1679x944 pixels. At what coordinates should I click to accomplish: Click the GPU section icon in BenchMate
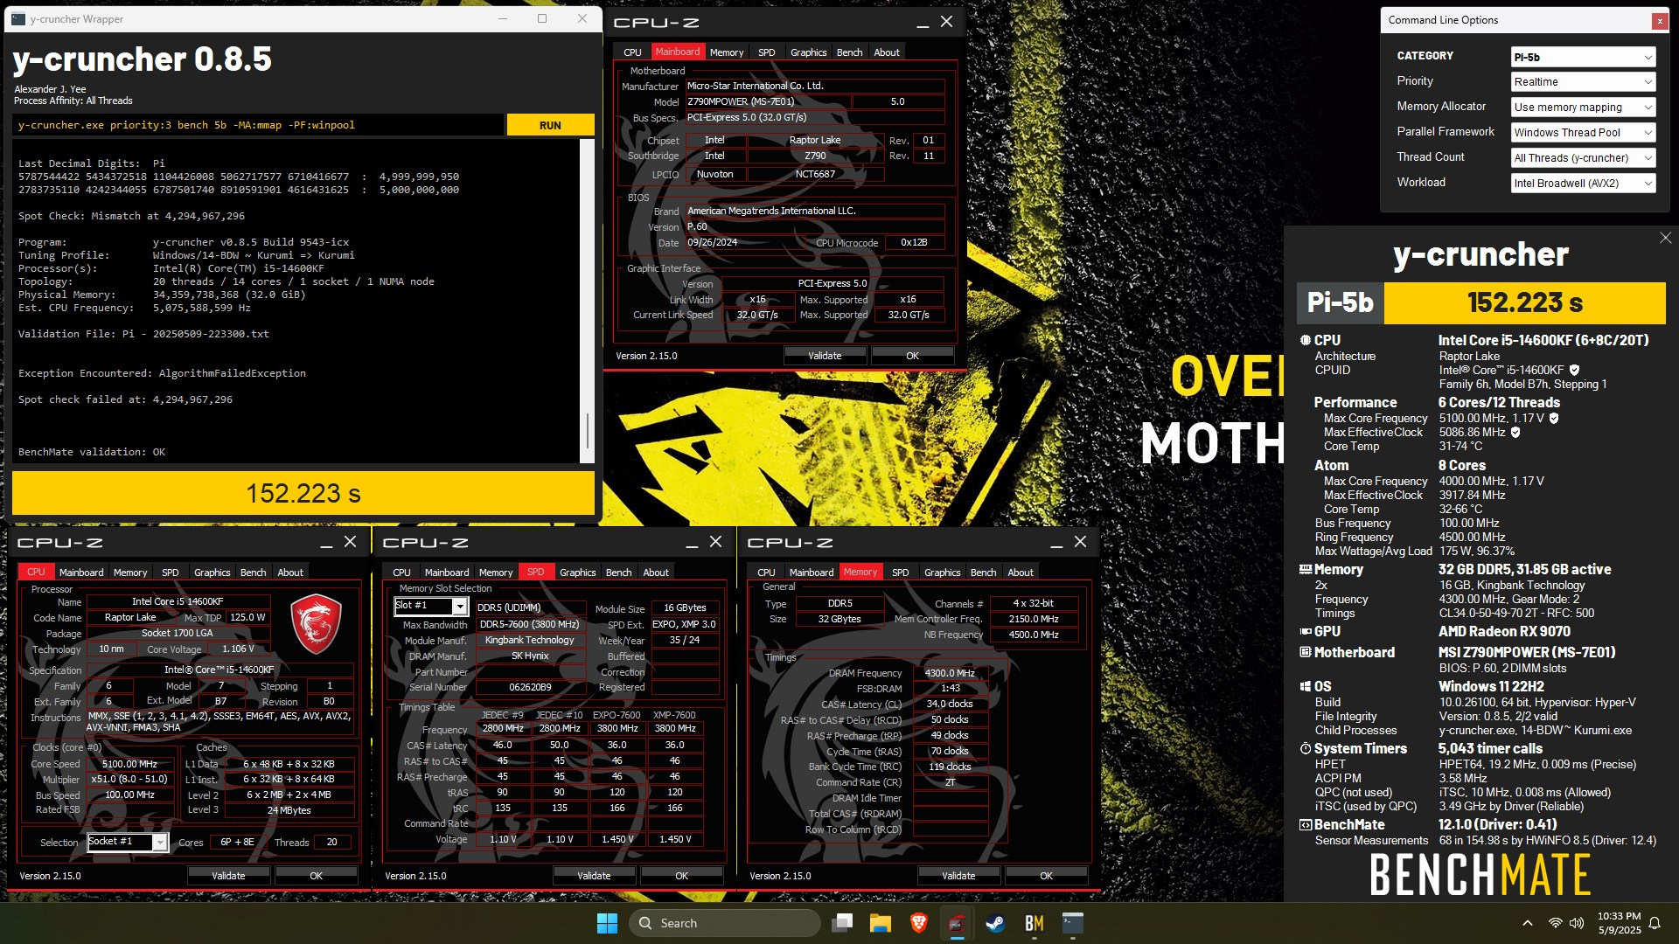point(1305,631)
